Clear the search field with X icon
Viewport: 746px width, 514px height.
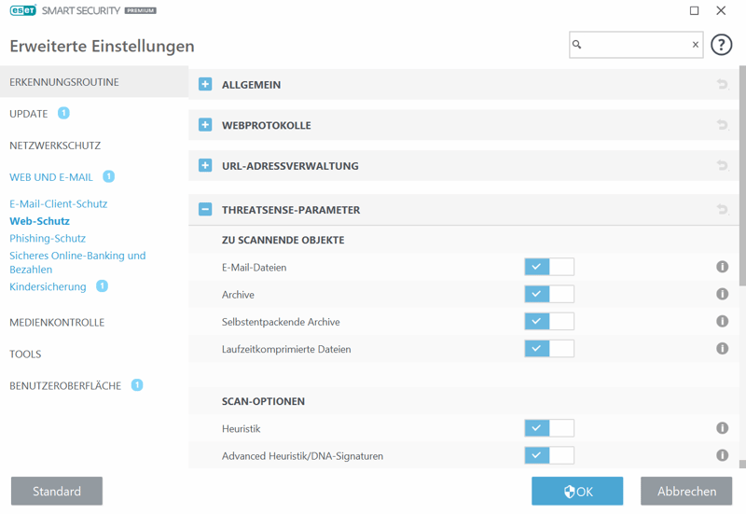[x=695, y=45]
